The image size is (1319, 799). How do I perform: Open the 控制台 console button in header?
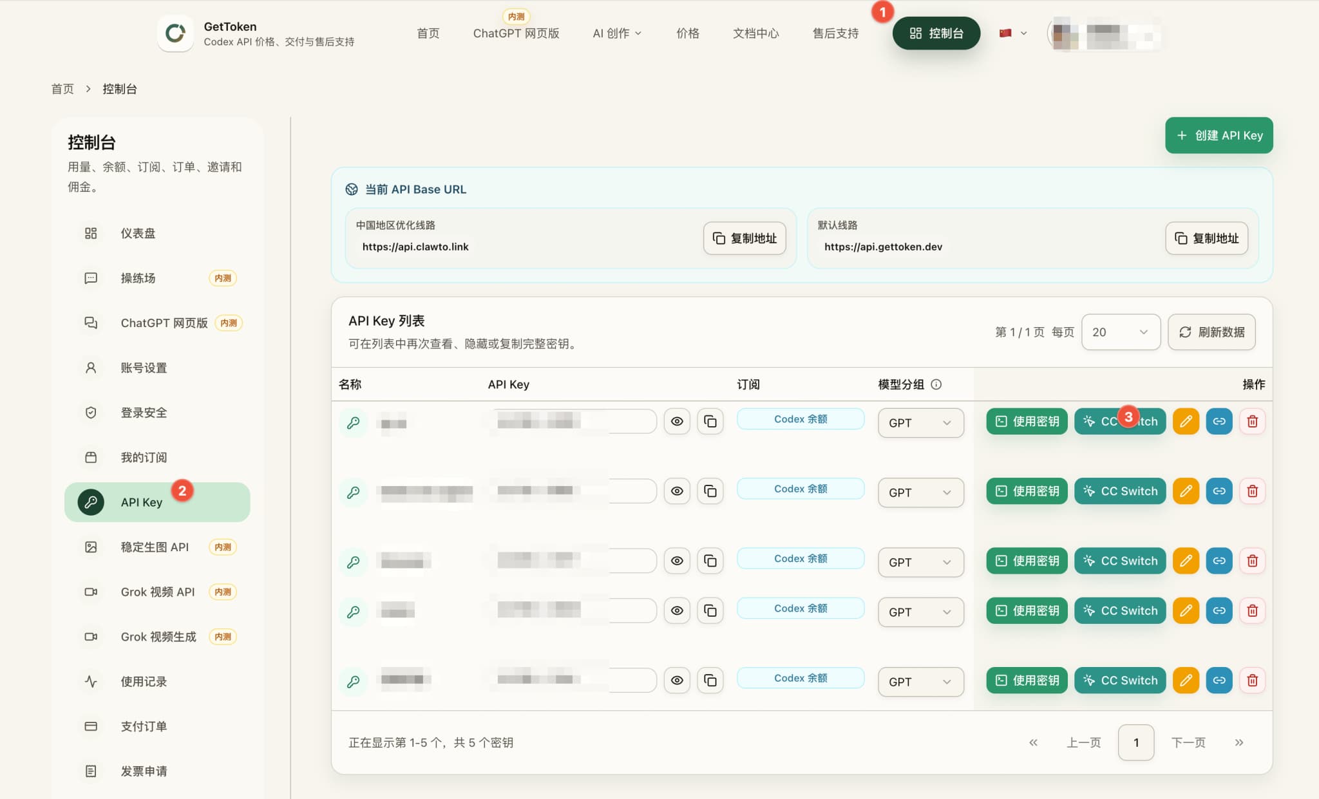[x=936, y=33]
